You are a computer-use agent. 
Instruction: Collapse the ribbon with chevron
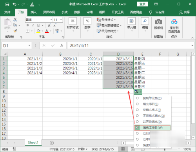[x=192, y=38]
